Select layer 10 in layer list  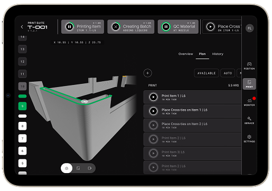22,87
